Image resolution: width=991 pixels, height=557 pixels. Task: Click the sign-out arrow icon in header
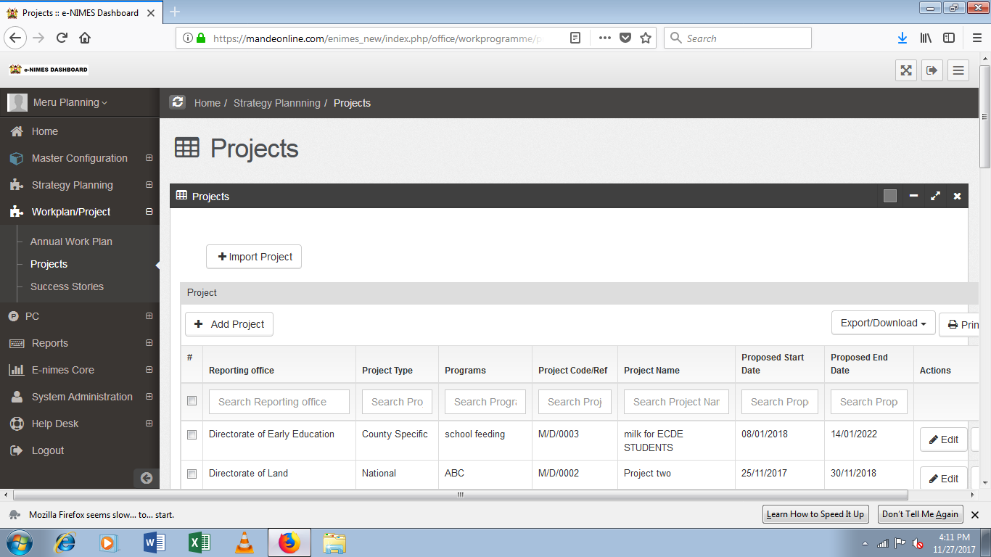tap(932, 70)
